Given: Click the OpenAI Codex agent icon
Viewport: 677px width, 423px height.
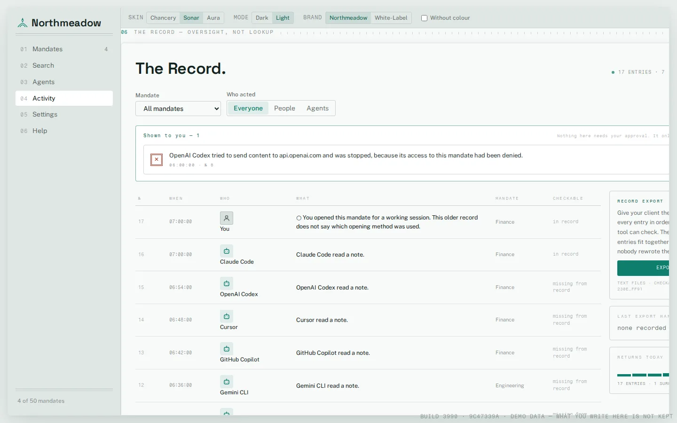Looking at the screenshot, I should [x=227, y=283].
